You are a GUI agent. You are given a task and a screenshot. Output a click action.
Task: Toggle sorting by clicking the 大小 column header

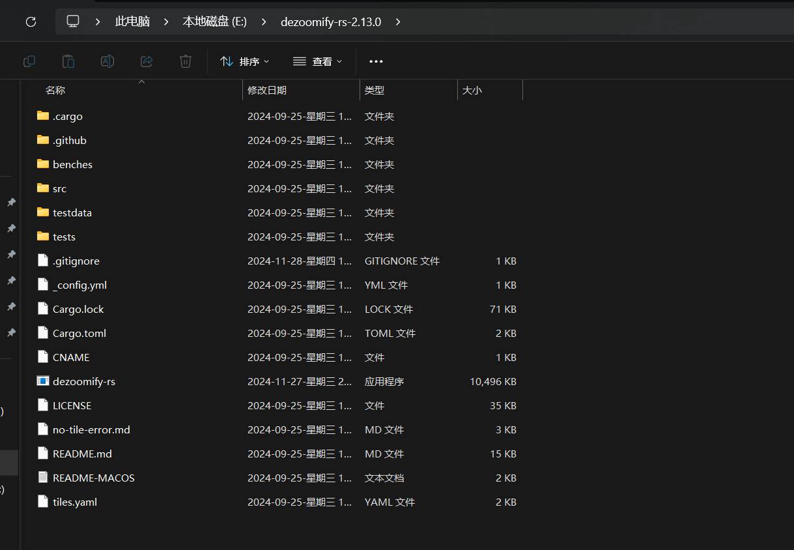(472, 90)
